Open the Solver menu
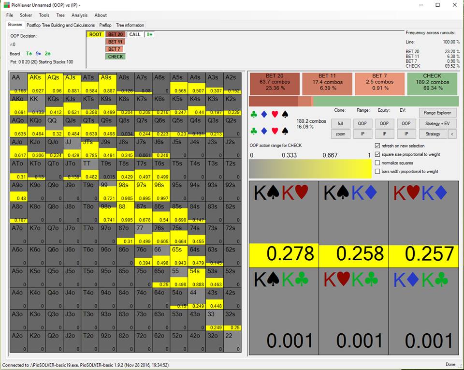This screenshot has height=370, width=464. pyautogui.click(x=26, y=15)
